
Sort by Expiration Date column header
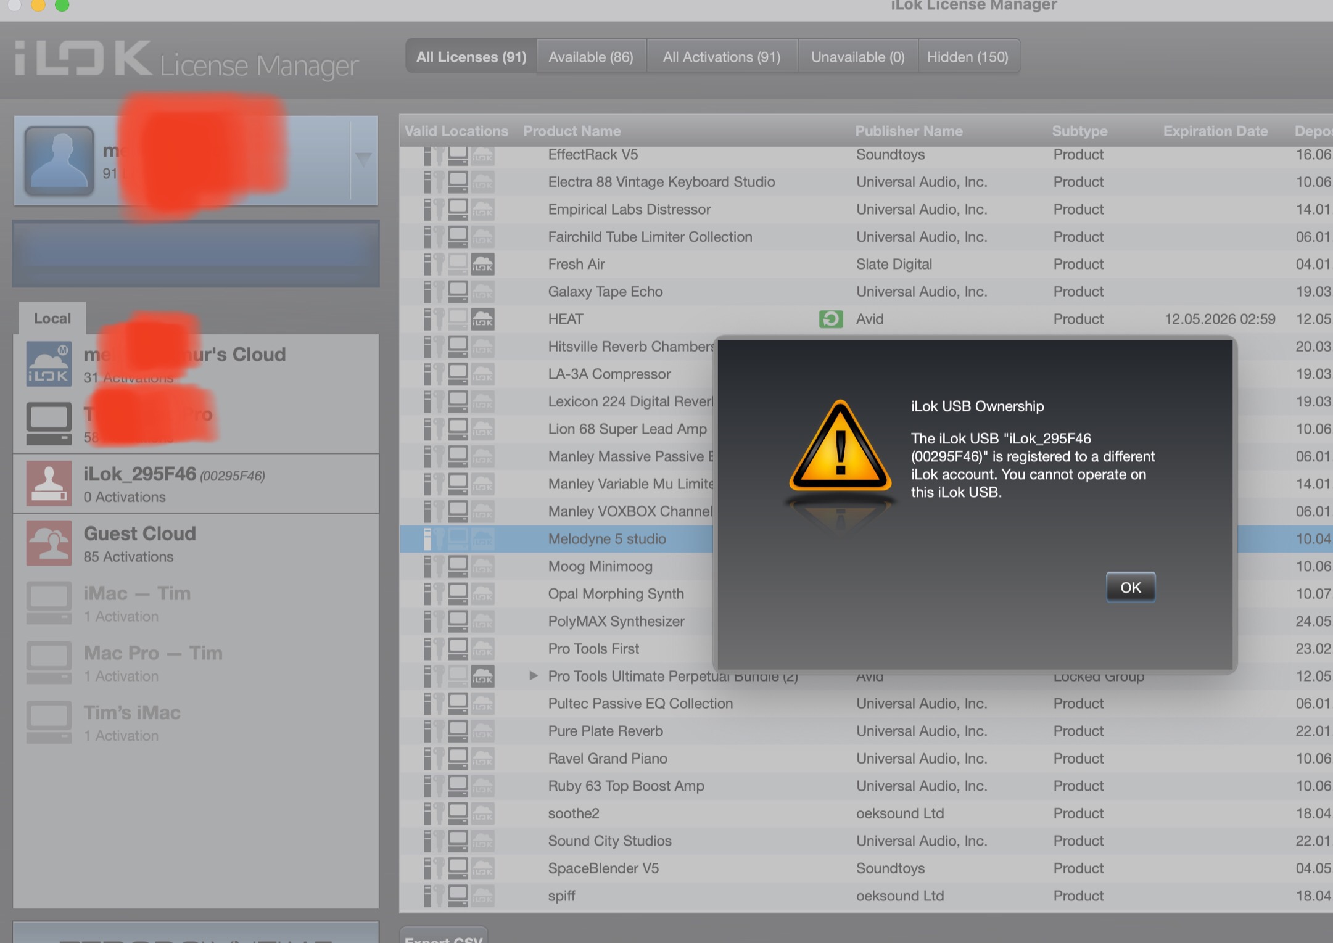click(x=1215, y=131)
